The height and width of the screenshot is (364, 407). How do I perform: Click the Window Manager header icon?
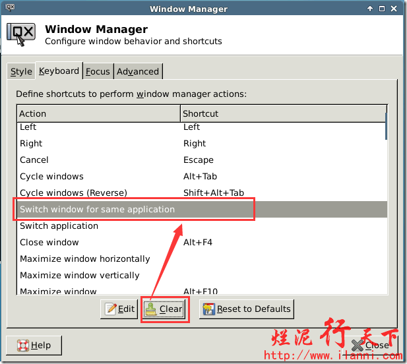click(21, 35)
